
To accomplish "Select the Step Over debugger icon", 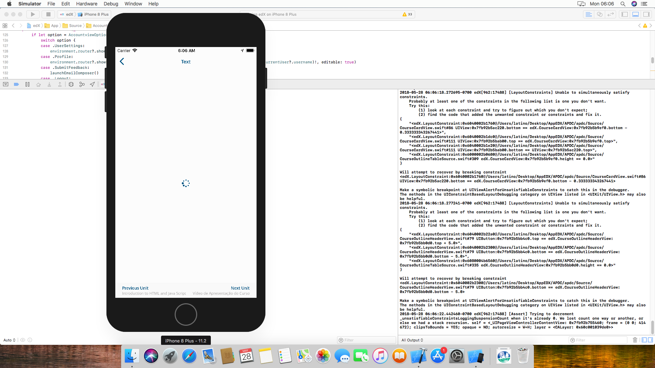I will tap(38, 84).
